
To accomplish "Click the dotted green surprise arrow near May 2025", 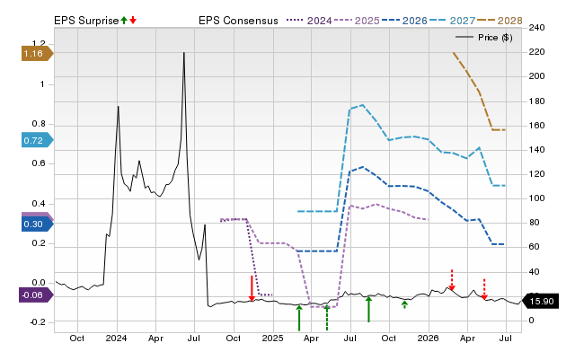I will (x=327, y=318).
